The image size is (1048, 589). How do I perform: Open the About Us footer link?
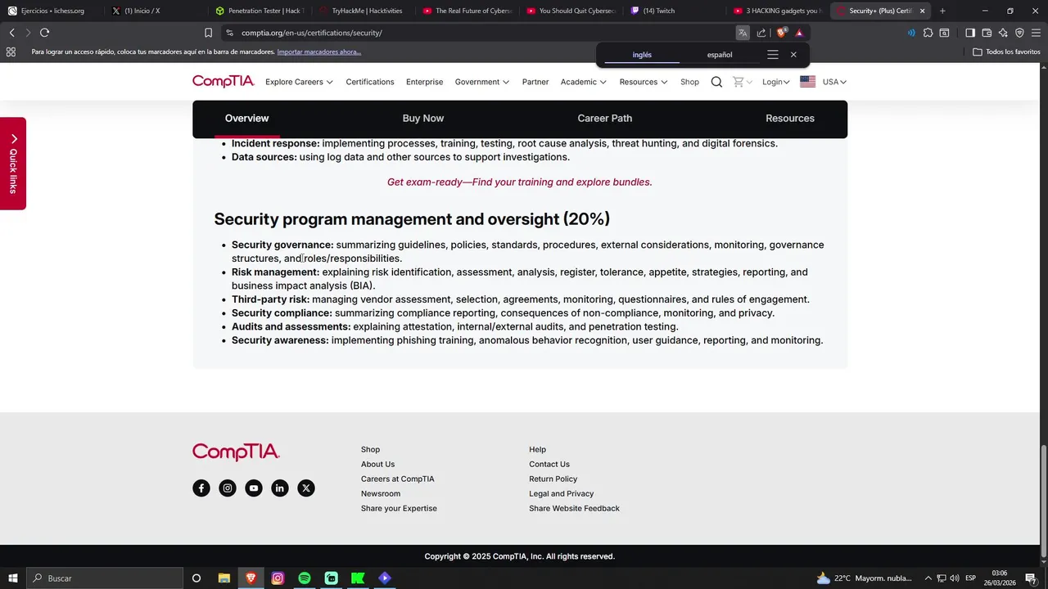pyautogui.click(x=377, y=465)
